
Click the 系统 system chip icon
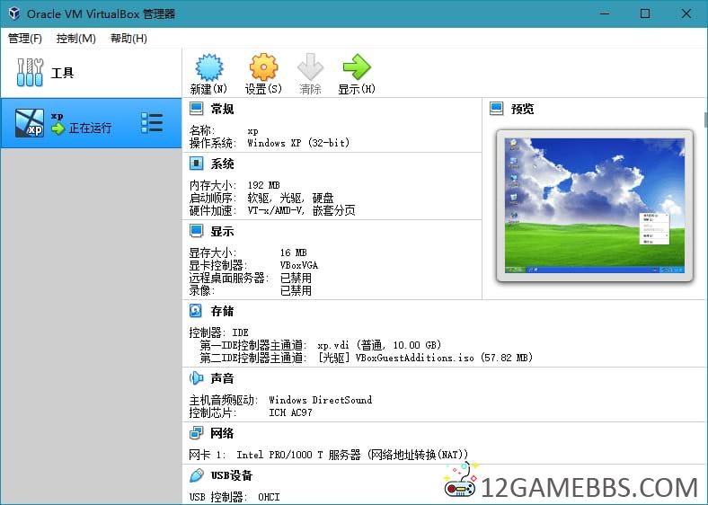196,164
